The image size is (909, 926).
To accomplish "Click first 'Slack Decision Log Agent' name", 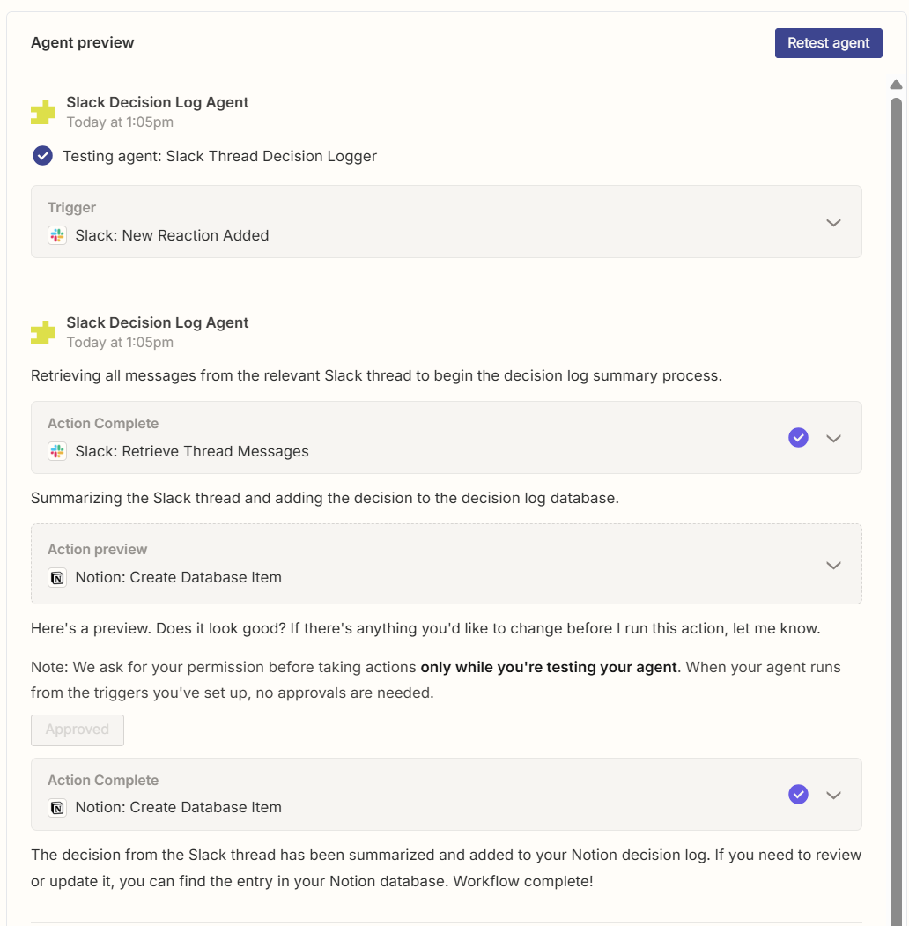I will tap(158, 103).
